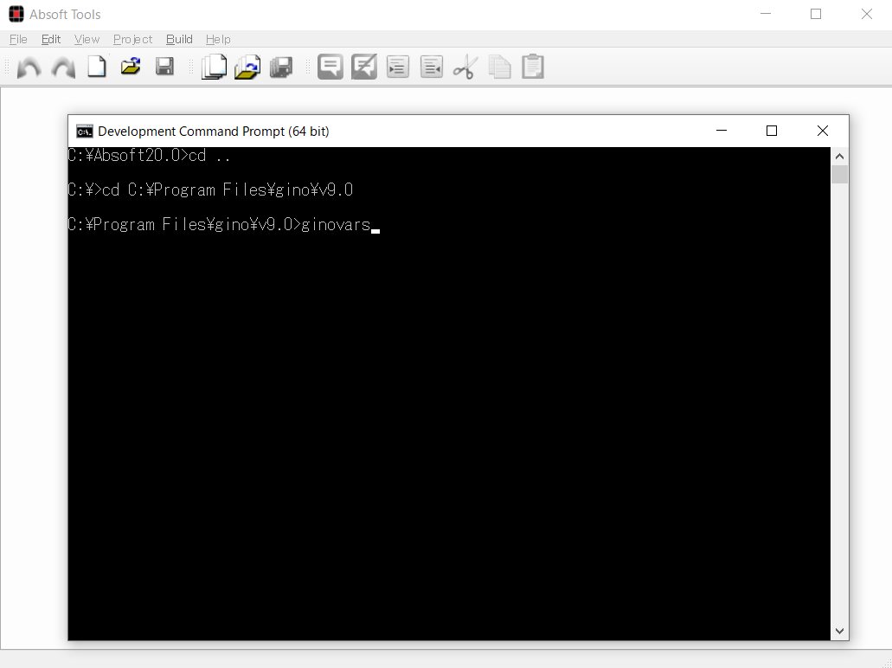The width and height of the screenshot is (892, 668).
Task: Close the Development Command Prompt window
Action: point(823,131)
